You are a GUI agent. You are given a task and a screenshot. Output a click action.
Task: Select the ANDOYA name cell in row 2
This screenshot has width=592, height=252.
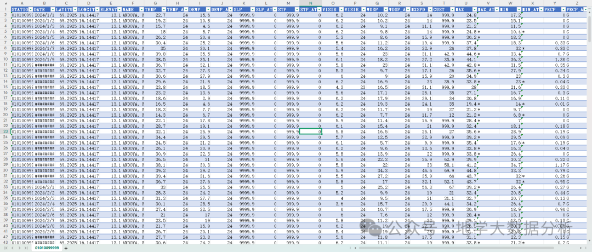coord(133,15)
